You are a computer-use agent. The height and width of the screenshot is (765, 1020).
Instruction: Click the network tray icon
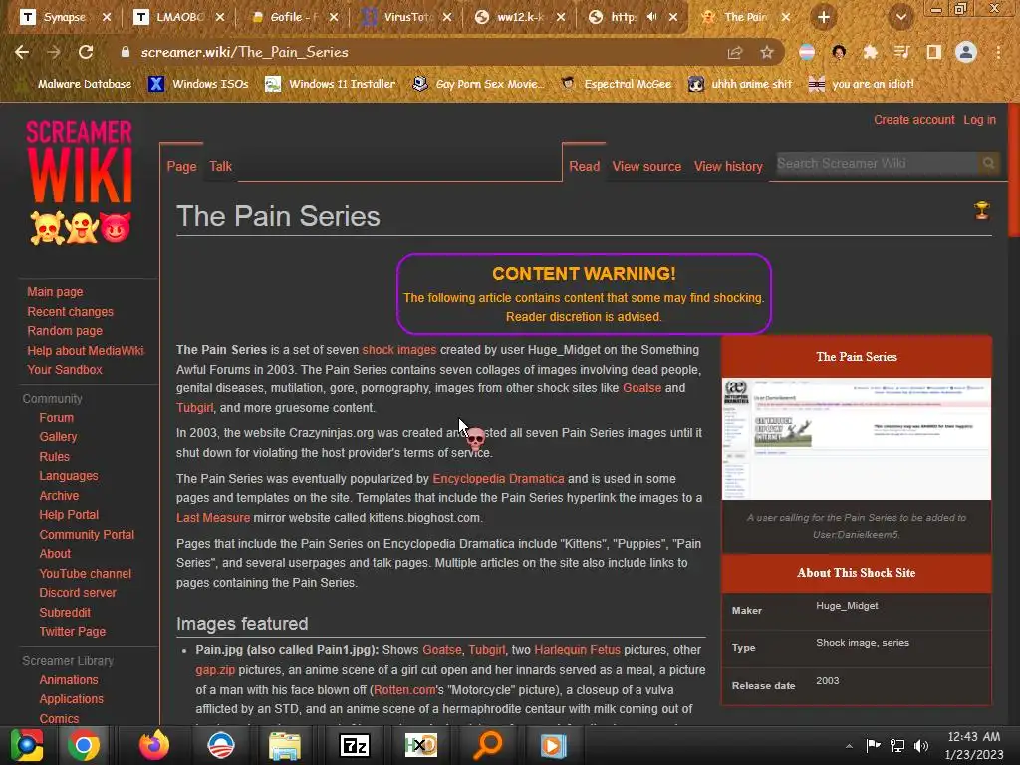click(x=897, y=745)
